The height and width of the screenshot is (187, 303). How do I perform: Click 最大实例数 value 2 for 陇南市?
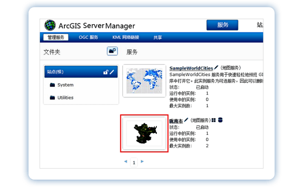(207, 146)
